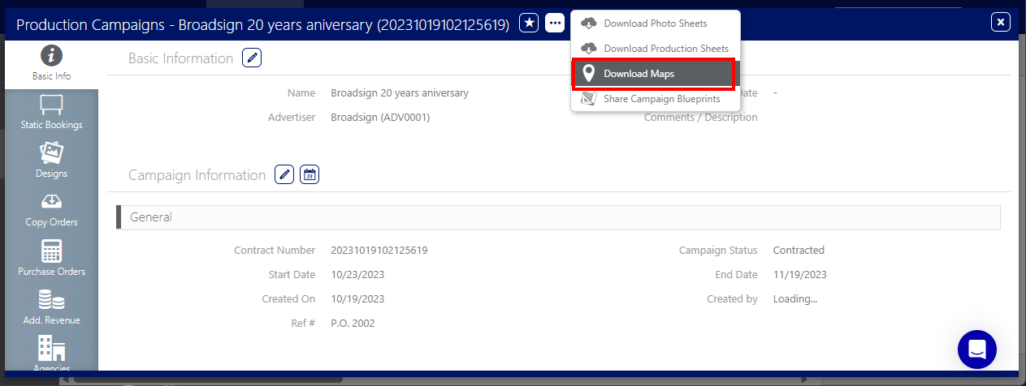Click the Ref # value P.O. 2002
Image resolution: width=1026 pixels, height=386 pixels.
click(x=353, y=323)
